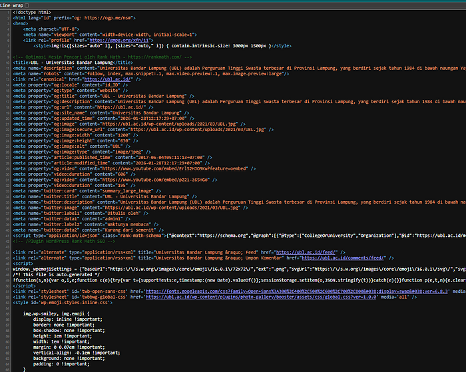
Task: Click the og:image:width "1200" line
Action: point(75,136)
